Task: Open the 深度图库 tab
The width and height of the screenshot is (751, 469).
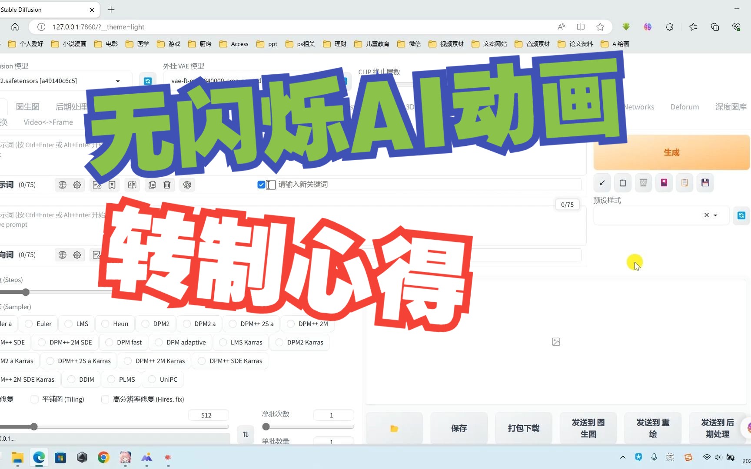Action: pos(731,107)
